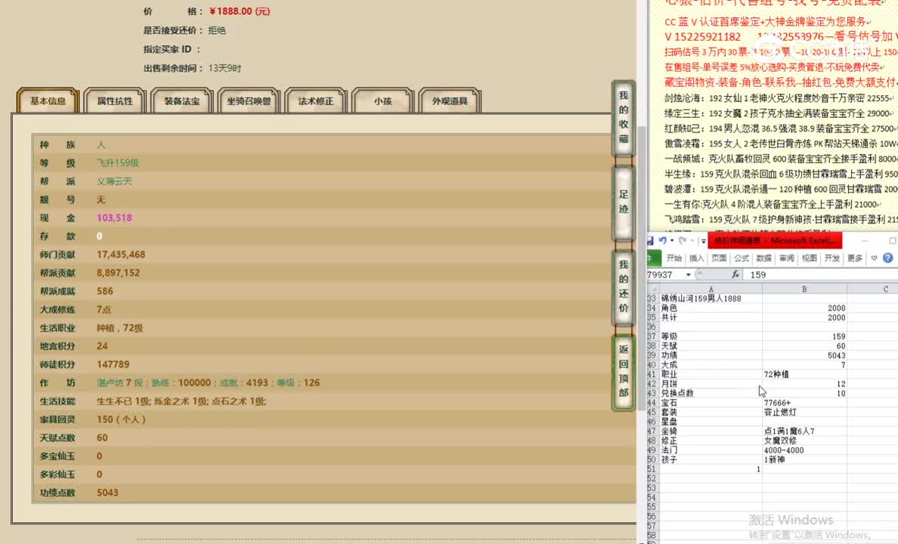Screen dimensions: 898x544
Task: Open the undo history dropdown arrow
Action: pos(672,241)
